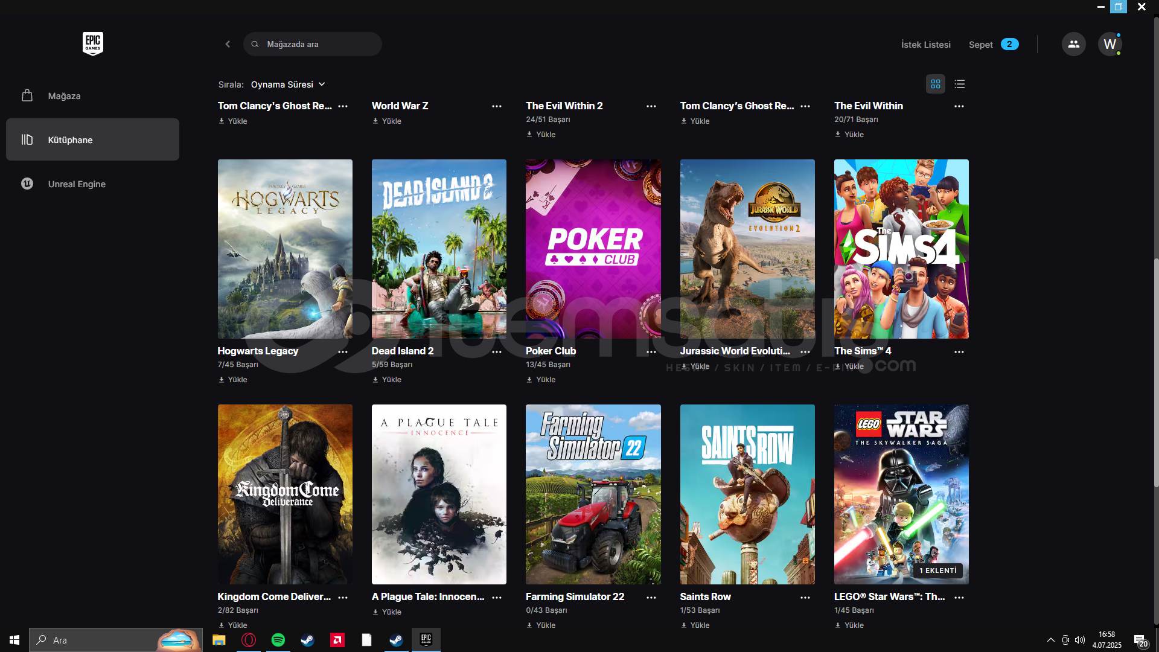Click the Poker Club cover art

pyautogui.click(x=593, y=249)
